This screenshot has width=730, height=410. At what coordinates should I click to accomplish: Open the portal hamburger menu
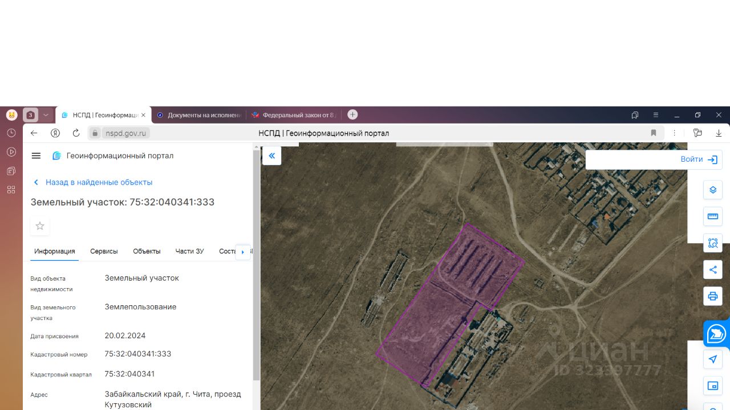click(36, 156)
